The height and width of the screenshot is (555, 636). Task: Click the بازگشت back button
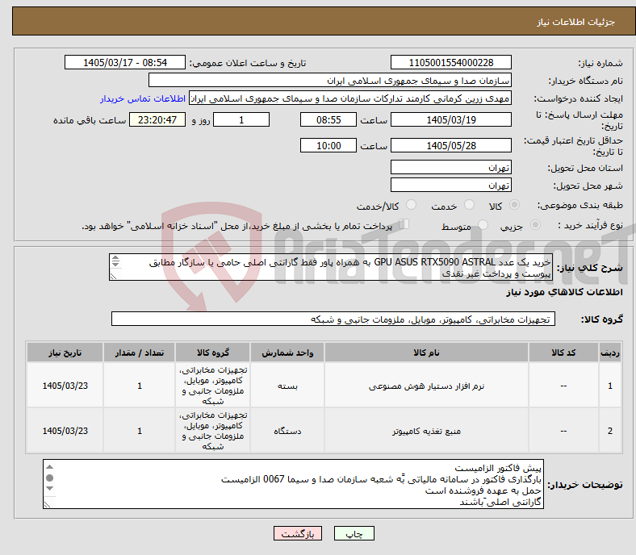pos(297,533)
